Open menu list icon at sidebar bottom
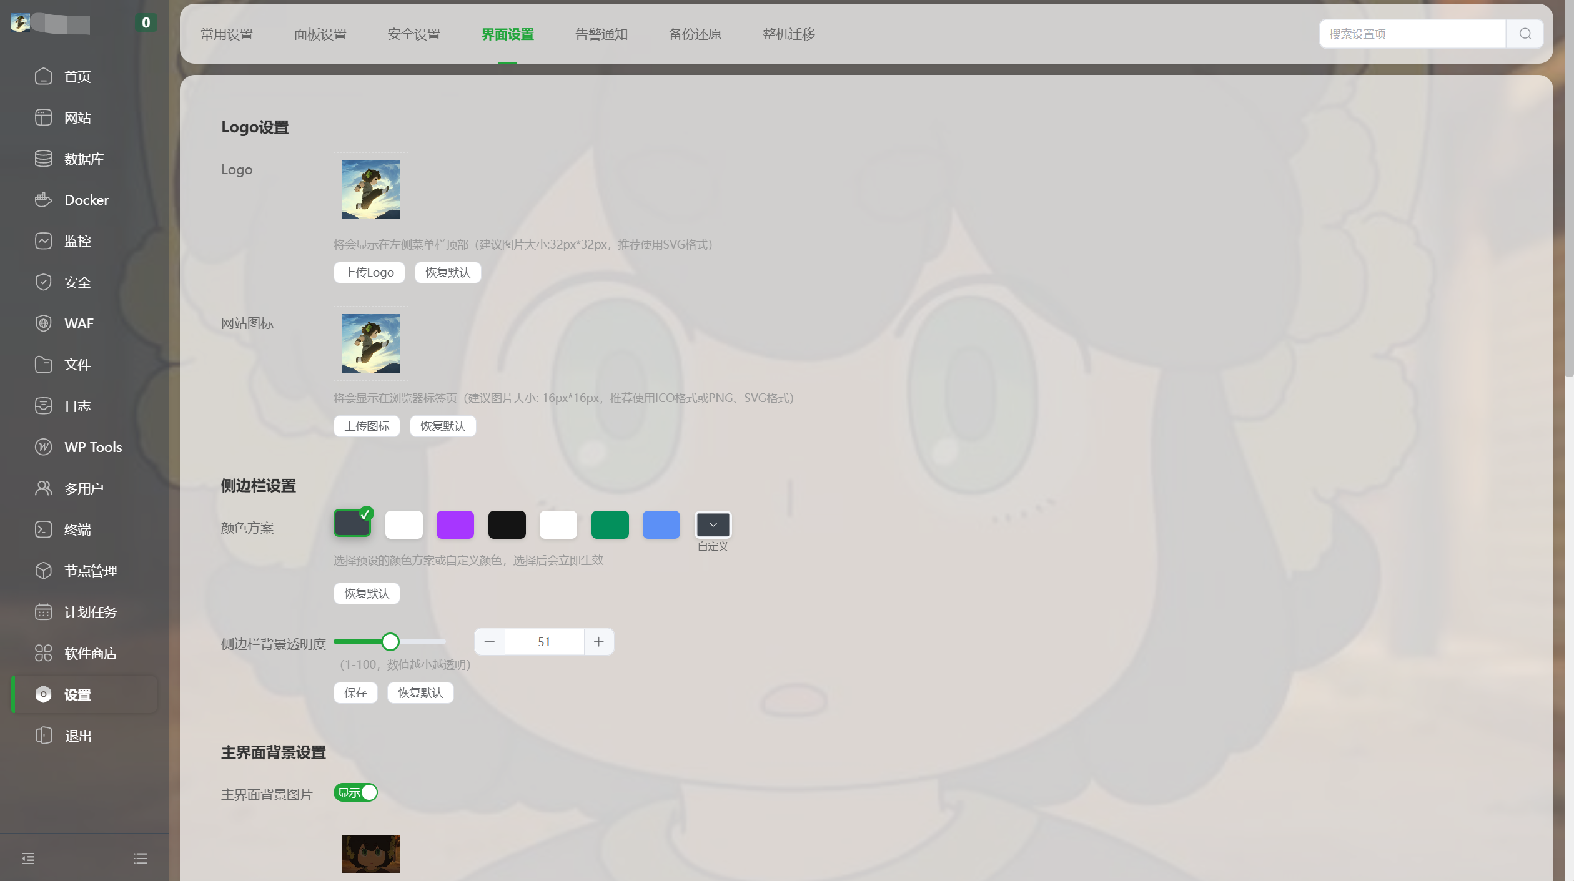Screen dimensions: 1574x881 coord(141,859)
